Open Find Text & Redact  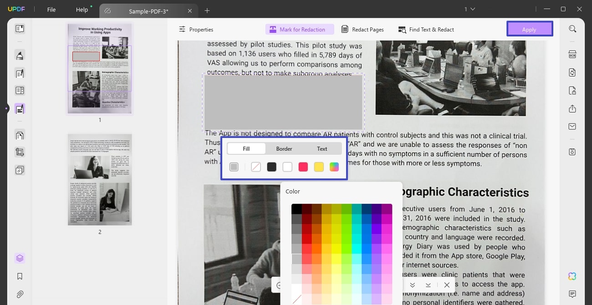(425, 29)
